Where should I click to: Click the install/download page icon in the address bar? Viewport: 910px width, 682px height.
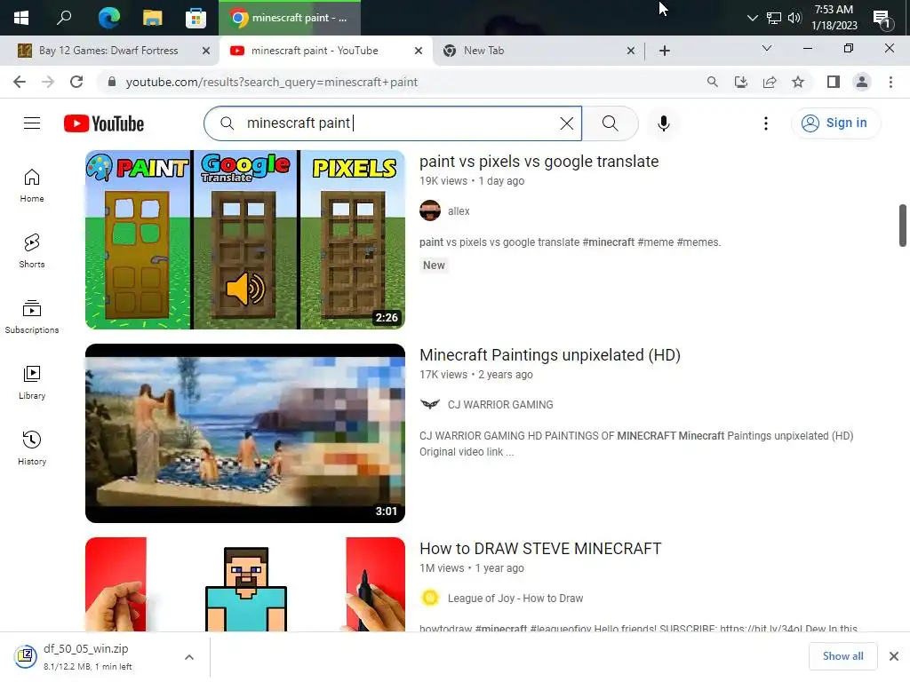[x=741, y=82]
